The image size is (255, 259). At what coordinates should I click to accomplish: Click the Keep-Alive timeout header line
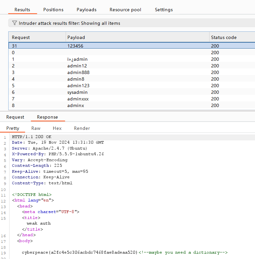(x=50, y=171)
